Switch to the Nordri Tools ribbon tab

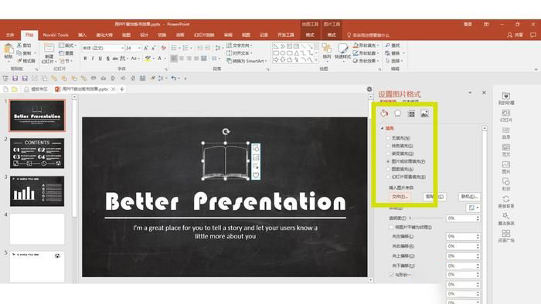56,35
